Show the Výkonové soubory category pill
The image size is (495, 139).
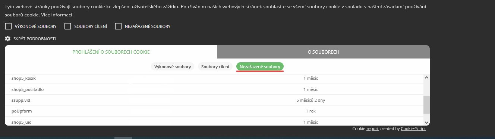(173, 67)
